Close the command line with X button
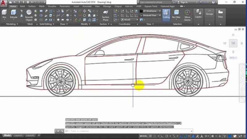 (x=58, y=131)
